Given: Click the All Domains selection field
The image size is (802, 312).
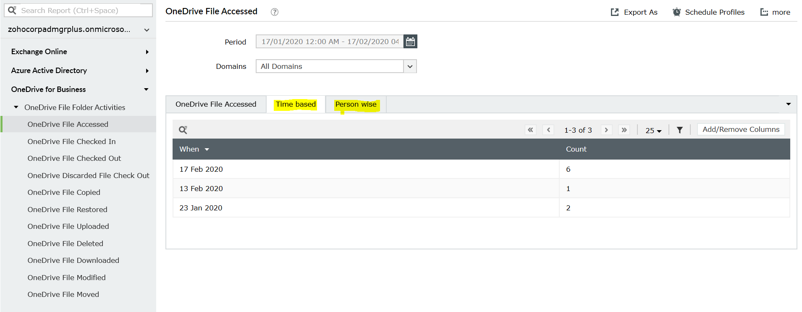Looking at the screenshot, I should coord(330,66).
